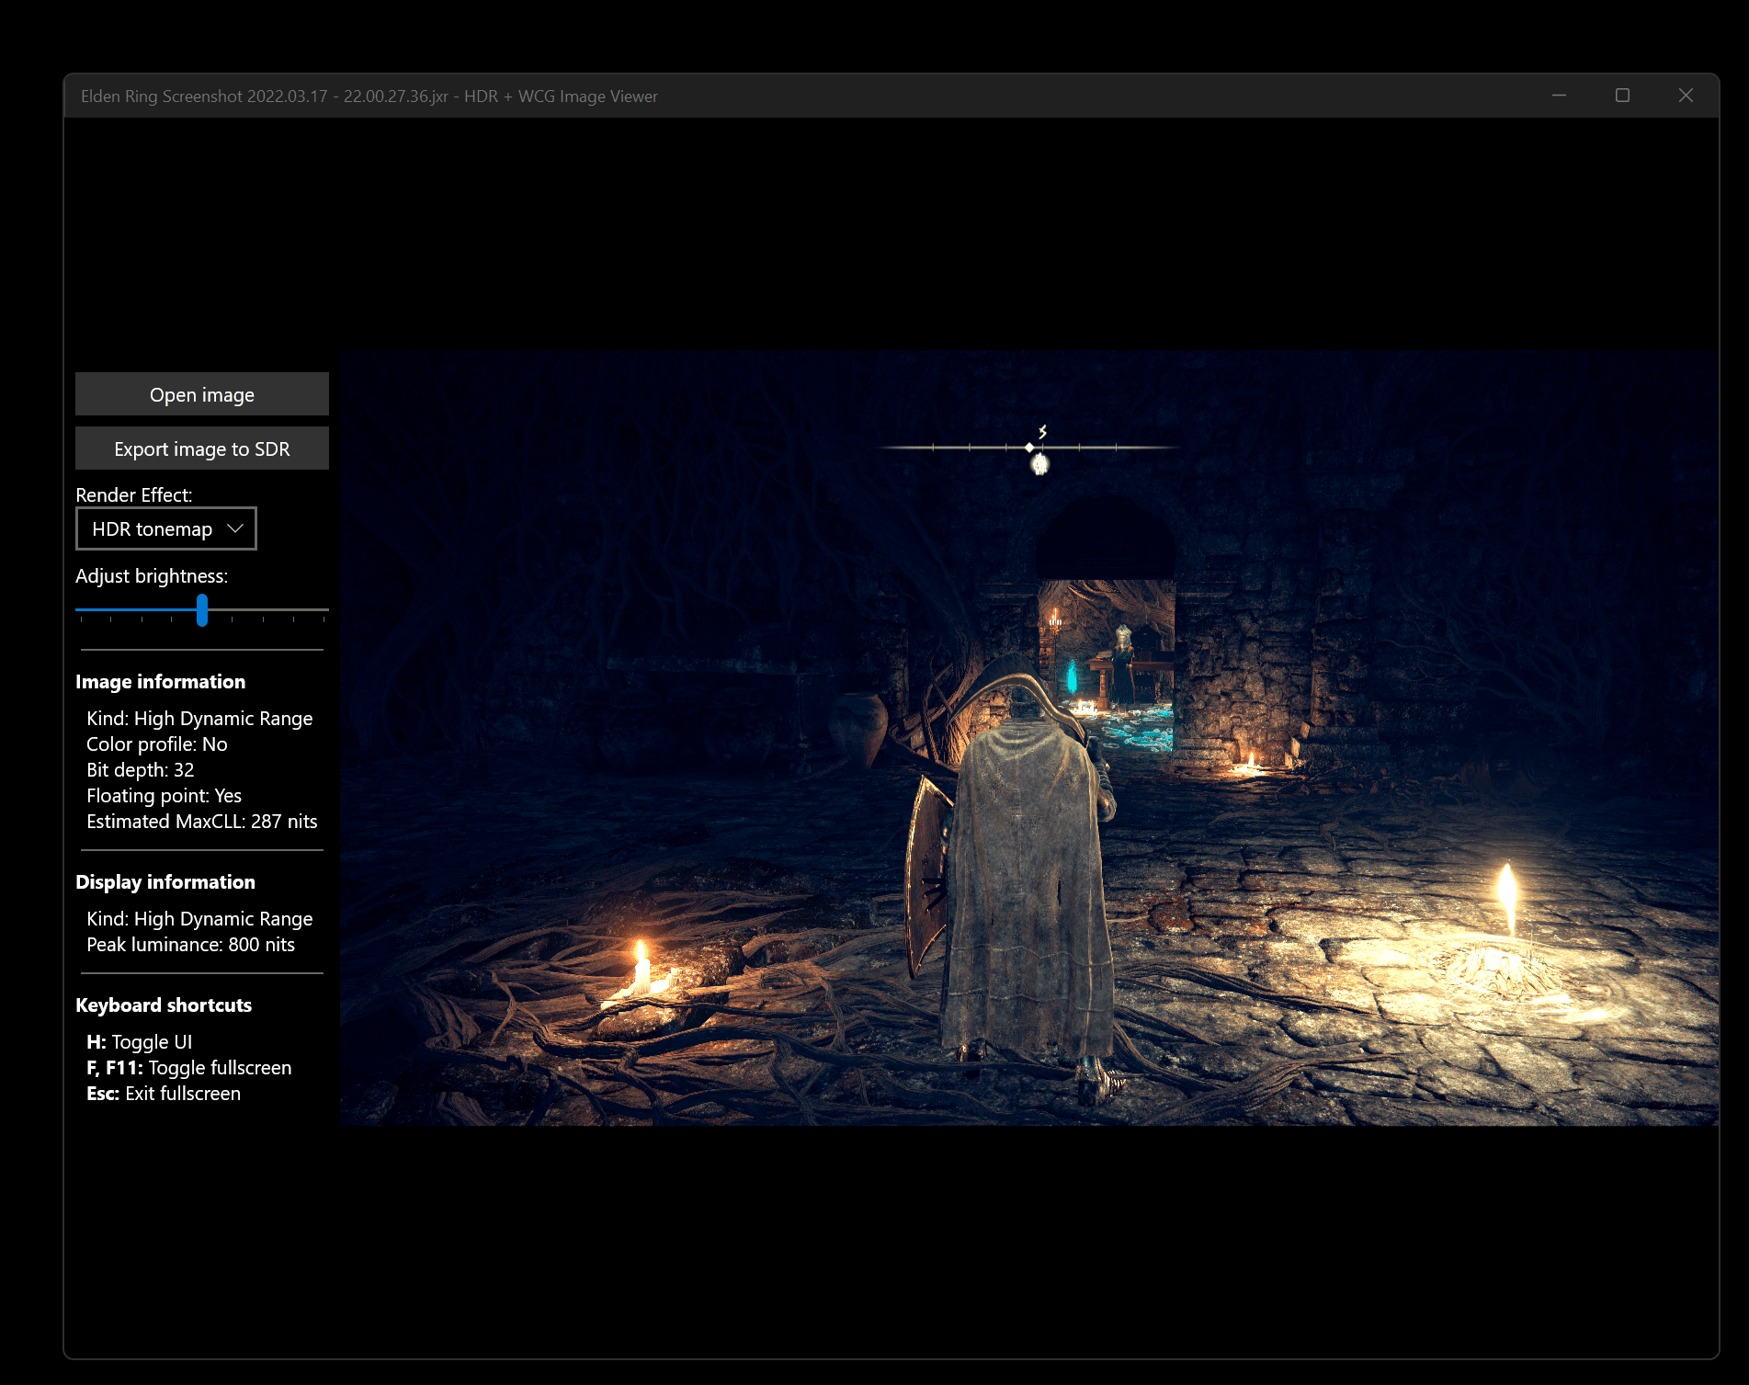Click the Adjust brightness slider thumb
1749x1385 pixels.
tap(202, 609)
